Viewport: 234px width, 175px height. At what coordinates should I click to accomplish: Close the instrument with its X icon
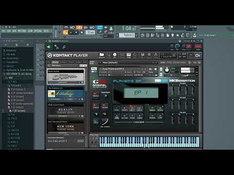point(197,68)
